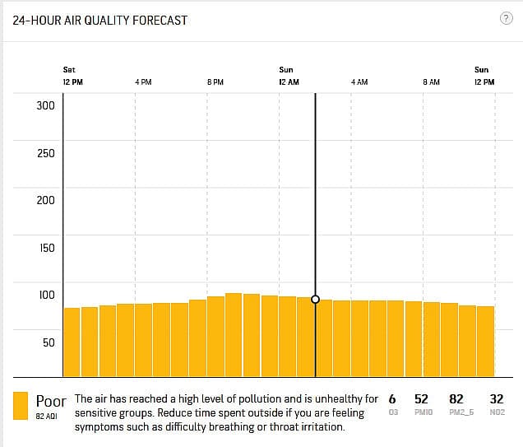Click the 50 y-axis label

[49, 342]
